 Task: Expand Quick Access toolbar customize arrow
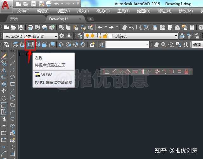click(x=78, y=4)
